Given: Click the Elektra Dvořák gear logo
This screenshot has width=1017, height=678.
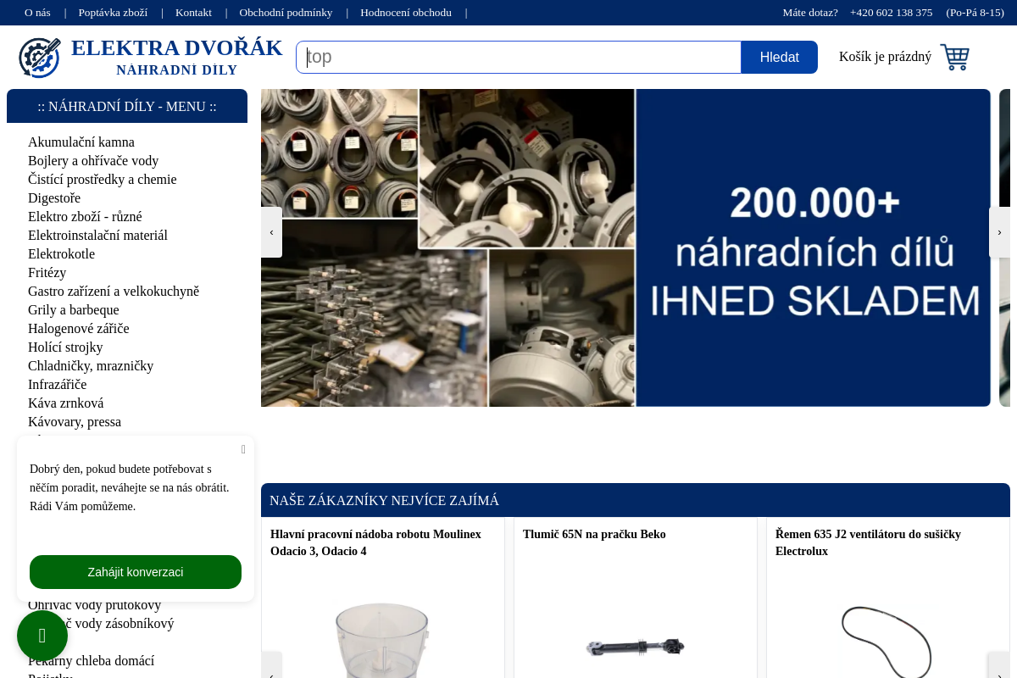Looking at the screenshot, I should (40, 58).
